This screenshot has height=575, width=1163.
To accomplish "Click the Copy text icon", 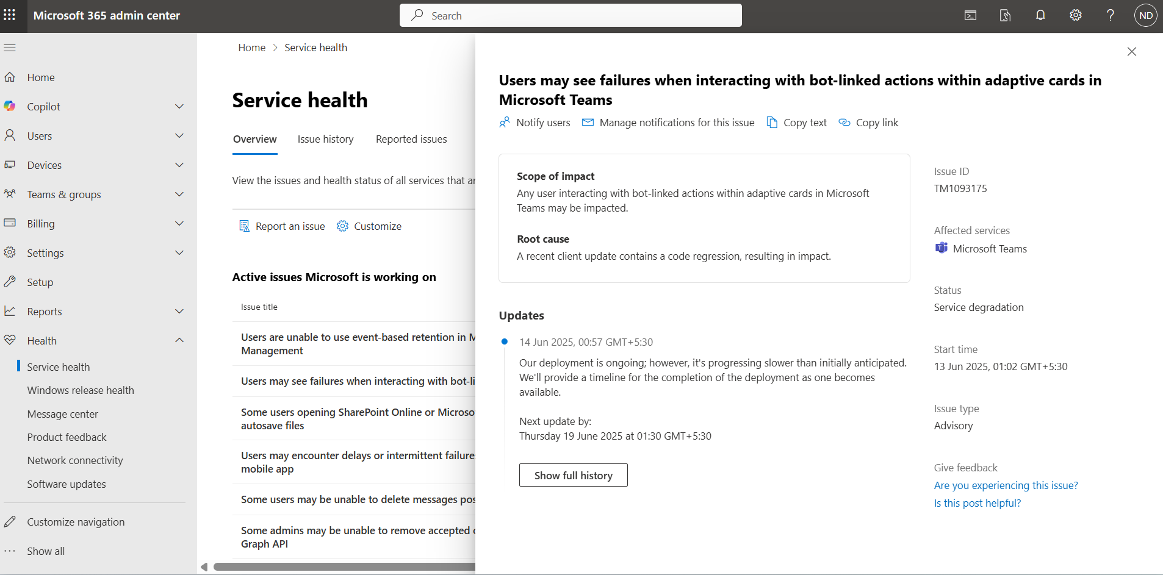I will (x=772, y=123).
